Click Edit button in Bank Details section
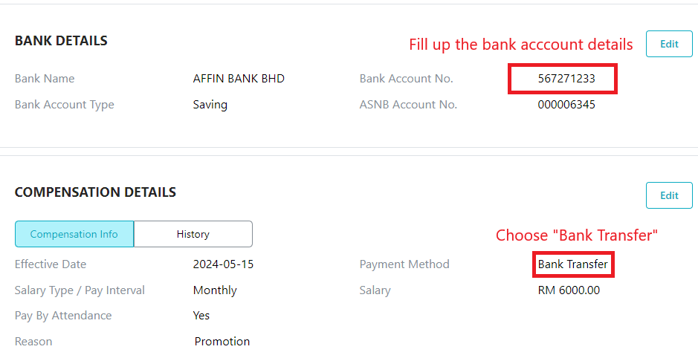This screenshot has width=698, height=358. coord(669,44)
